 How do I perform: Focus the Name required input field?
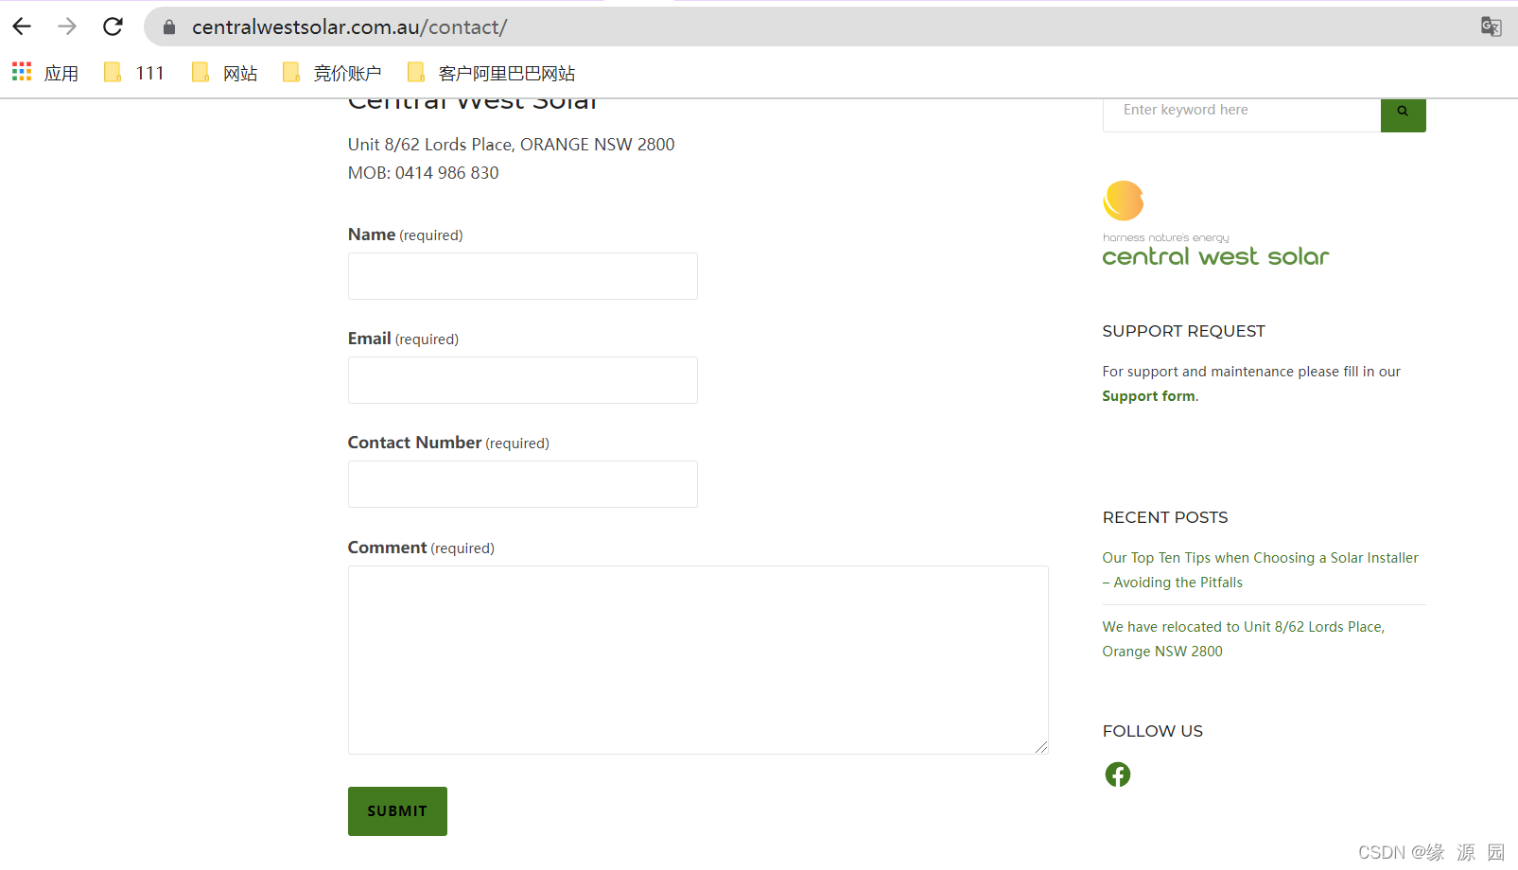click(522, 276)
